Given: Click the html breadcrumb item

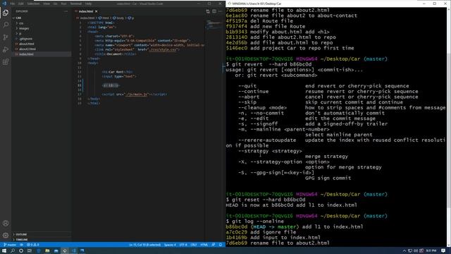Looking at the screenshot, I should [x=104, y=18].
